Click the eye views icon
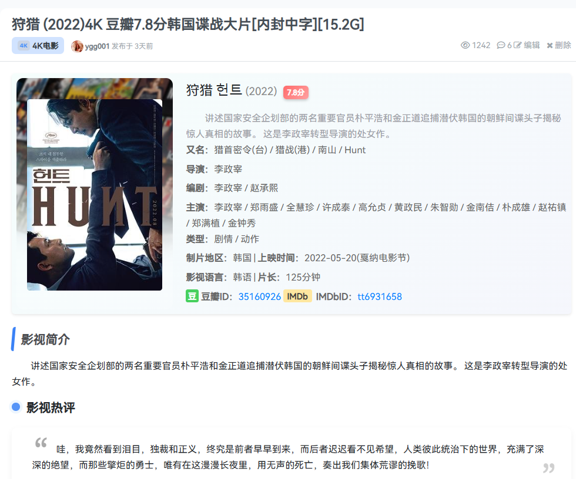The image size is (576, 479). 465,45
